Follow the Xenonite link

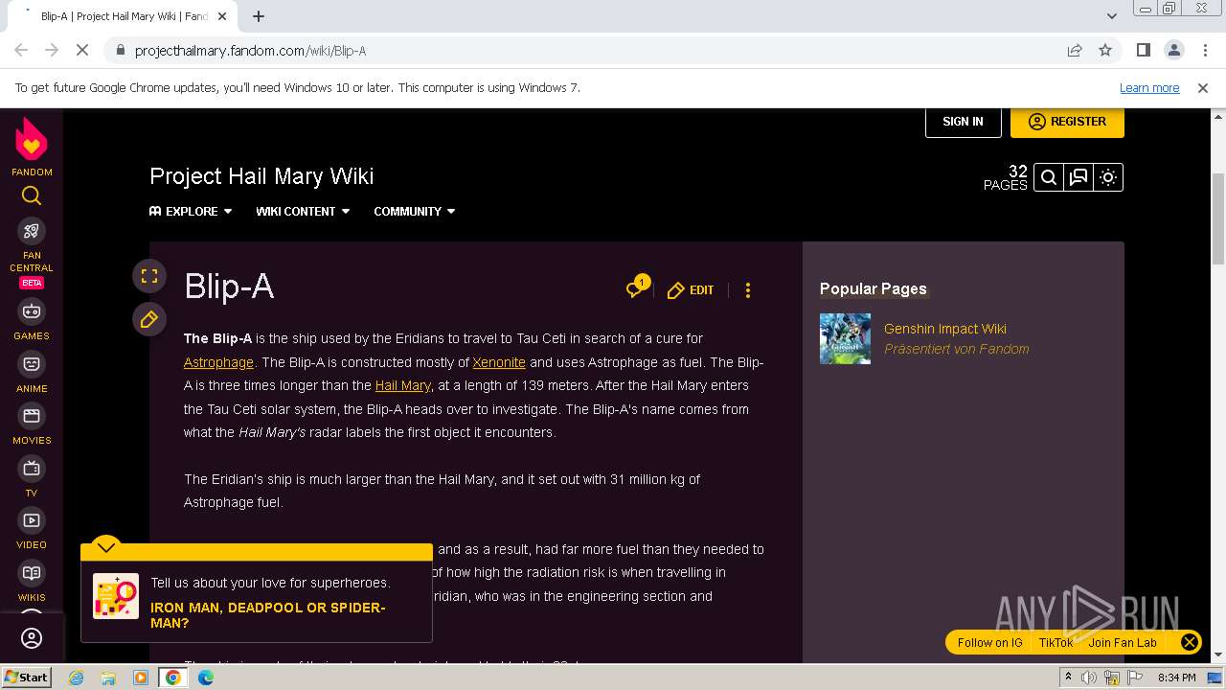(x=499, y=362)
